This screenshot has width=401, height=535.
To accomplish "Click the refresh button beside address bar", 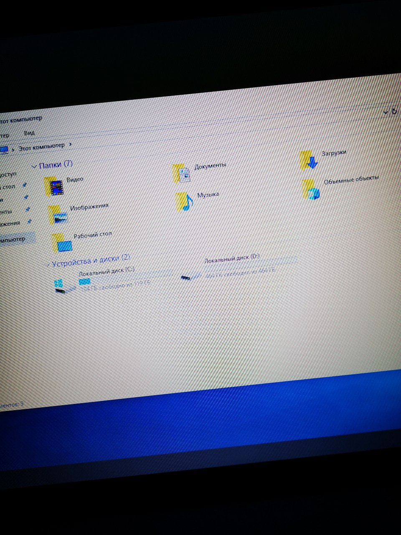I will (394, 112).
